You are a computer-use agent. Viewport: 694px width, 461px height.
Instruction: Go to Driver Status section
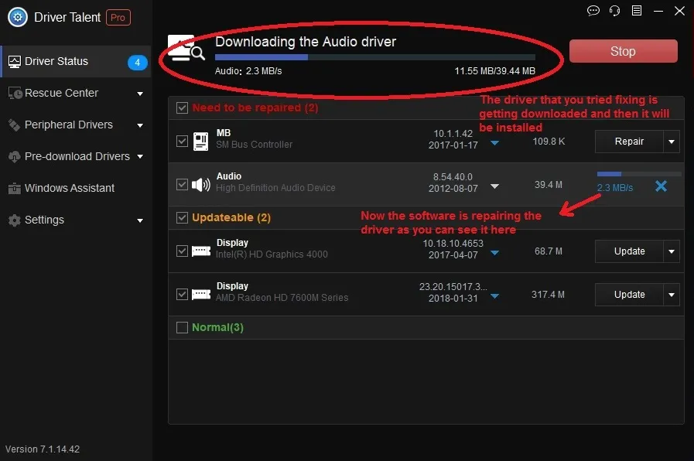[75, 62]
